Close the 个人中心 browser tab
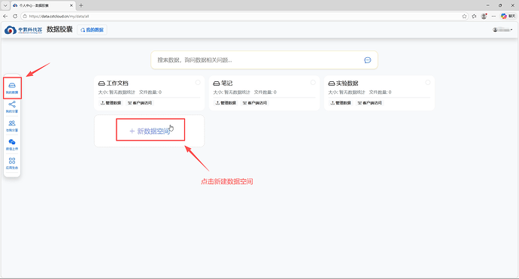519x279 pixels. pos(71,5)
